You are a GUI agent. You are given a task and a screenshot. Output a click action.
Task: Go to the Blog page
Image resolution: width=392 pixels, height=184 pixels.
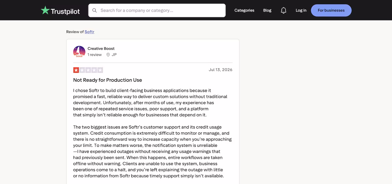[267, 10]
